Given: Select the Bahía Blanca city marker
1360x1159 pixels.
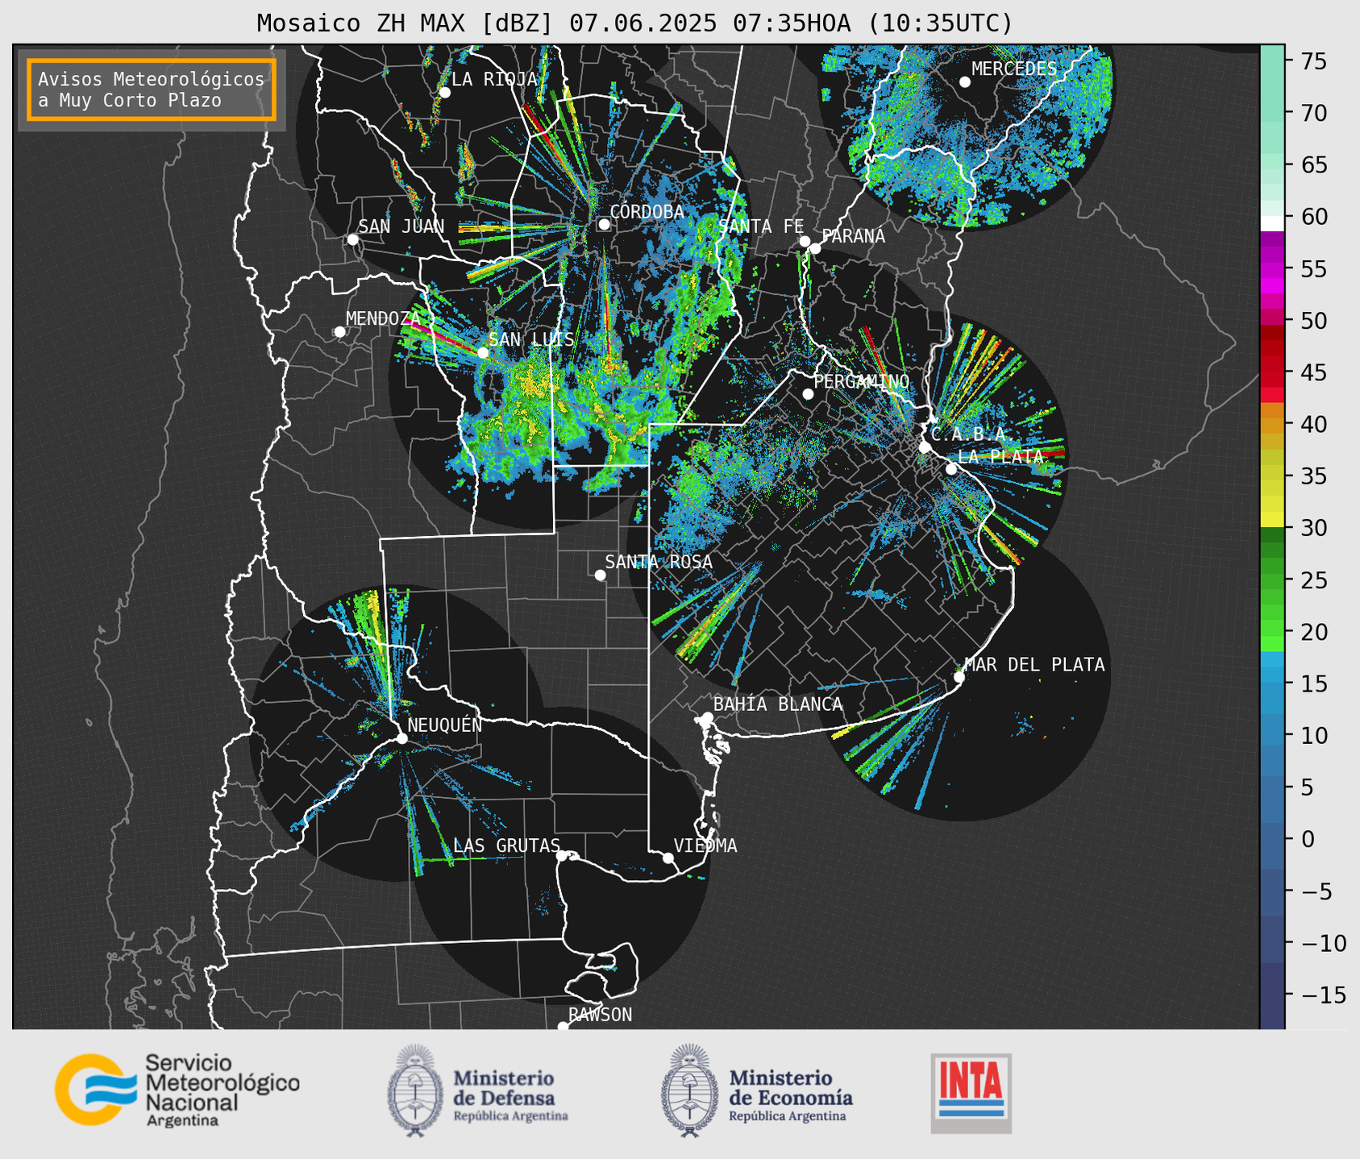Looking at the screenshot, I should (x=707, y=717).
